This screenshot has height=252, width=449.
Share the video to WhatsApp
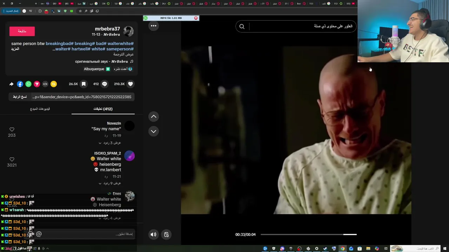(x=28, y=84)
